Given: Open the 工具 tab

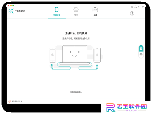Looking at the screenshot, I should [x=95, y=12].
